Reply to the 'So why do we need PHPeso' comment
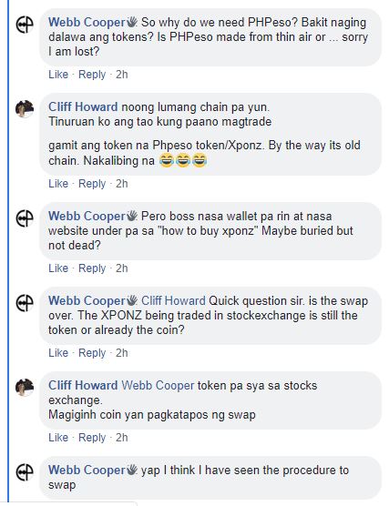This screenshot has height=506, width=389. (x=92, y=75)
